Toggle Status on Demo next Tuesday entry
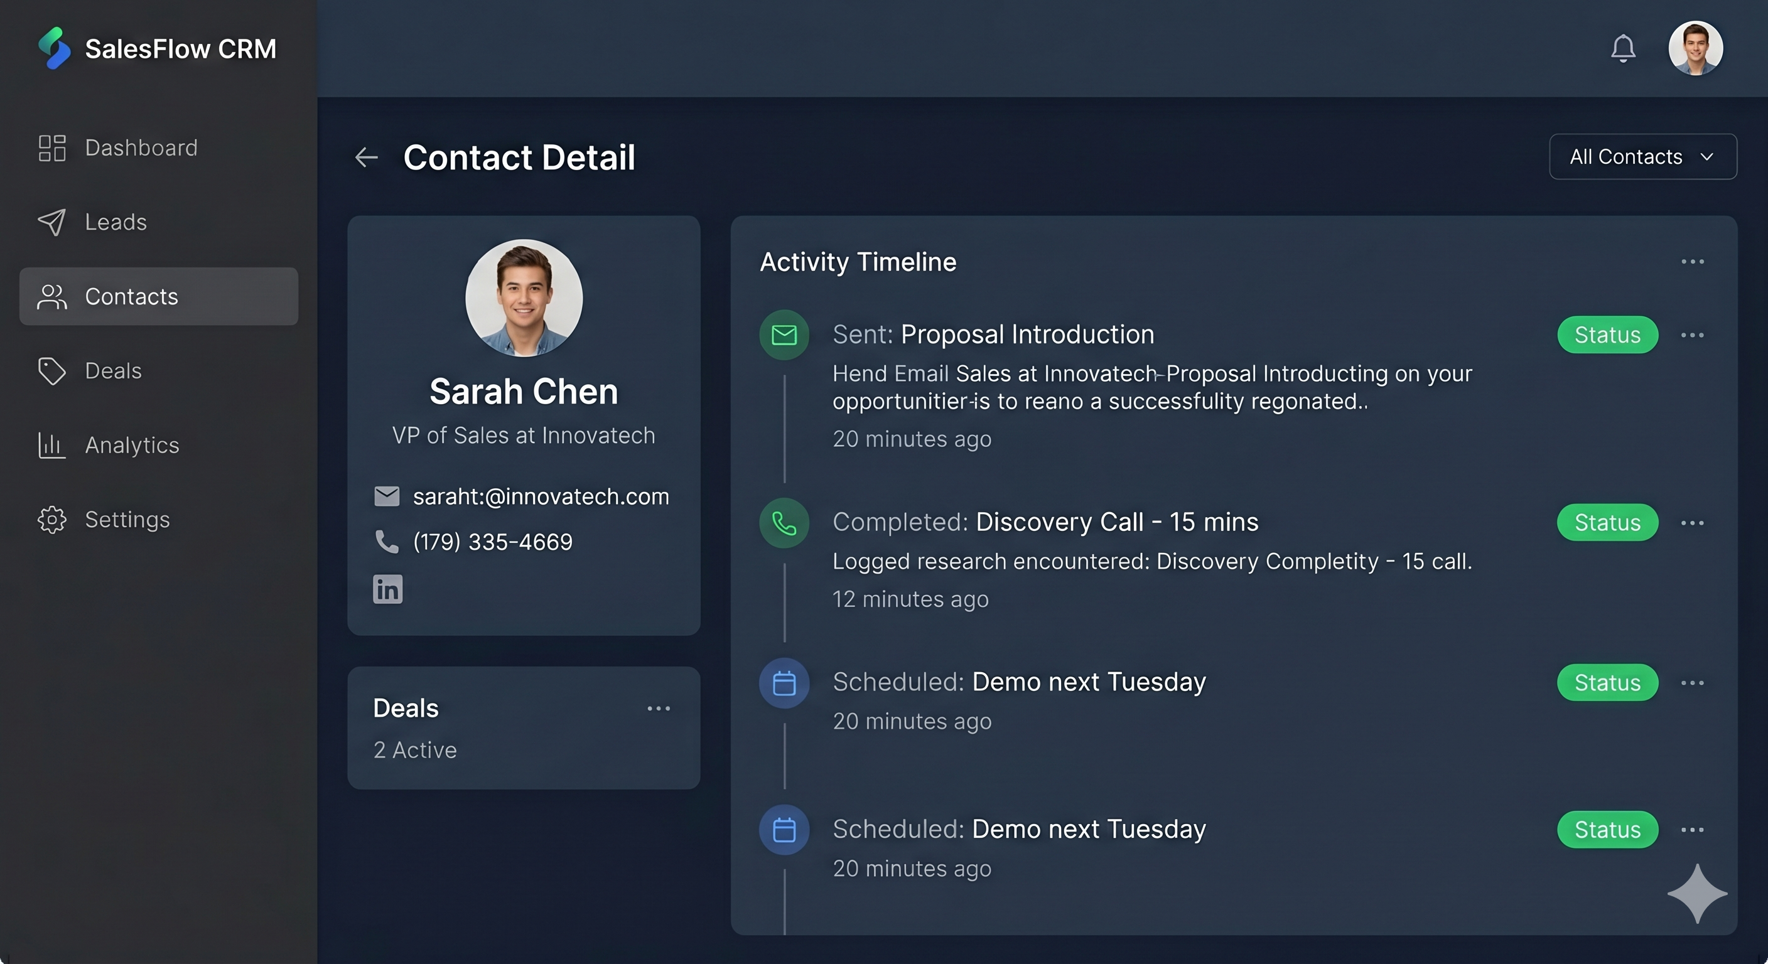Screen dimensions: 1768x964 [x=1607, y=683]
